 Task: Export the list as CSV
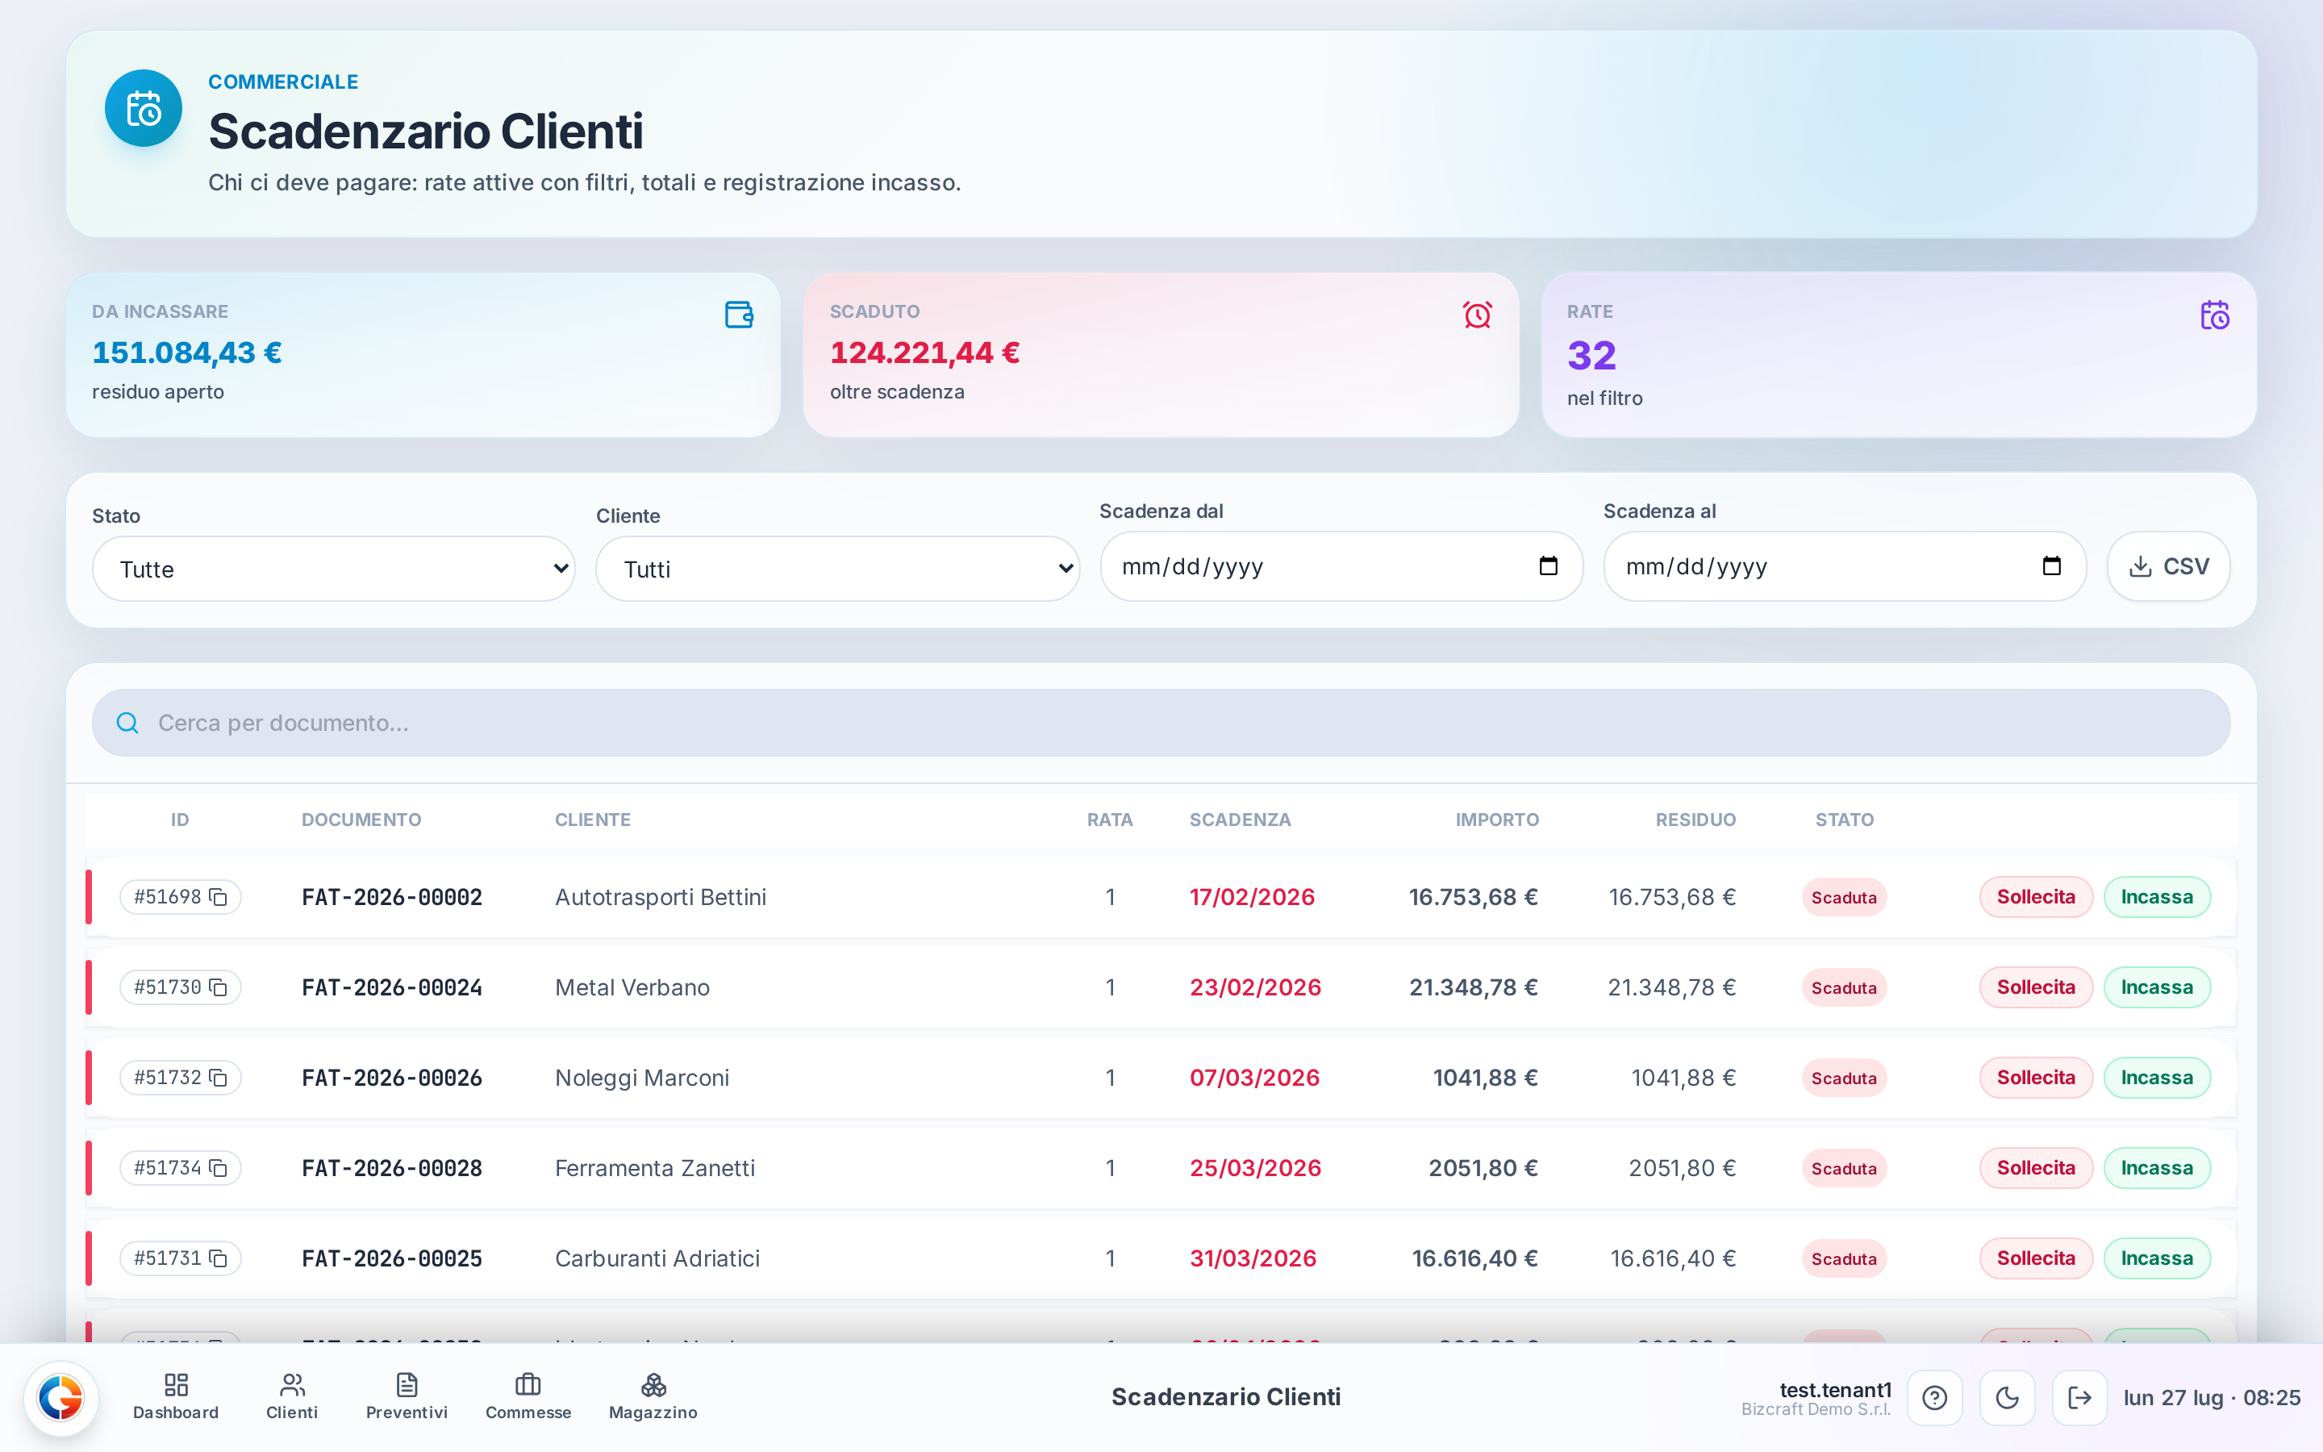point(2168,566)
